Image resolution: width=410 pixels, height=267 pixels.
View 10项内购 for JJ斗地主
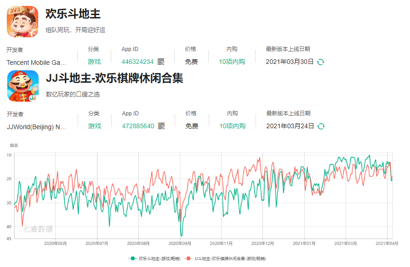[x=233, y=126]
